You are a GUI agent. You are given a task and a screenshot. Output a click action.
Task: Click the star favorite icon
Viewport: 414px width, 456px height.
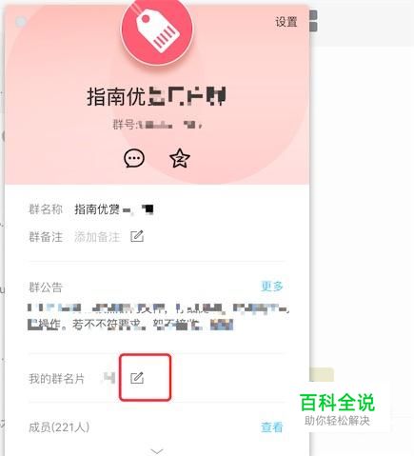(x=180, y=158)
